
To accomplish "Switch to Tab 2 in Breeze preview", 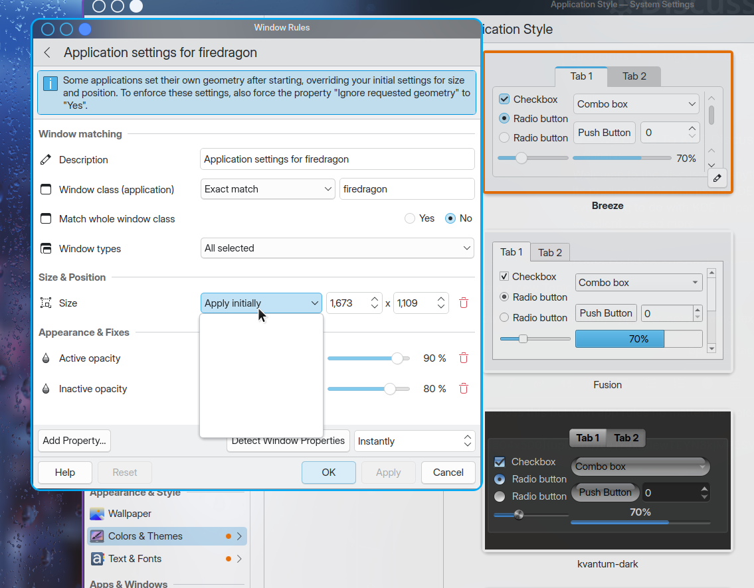I will (634, 76).
